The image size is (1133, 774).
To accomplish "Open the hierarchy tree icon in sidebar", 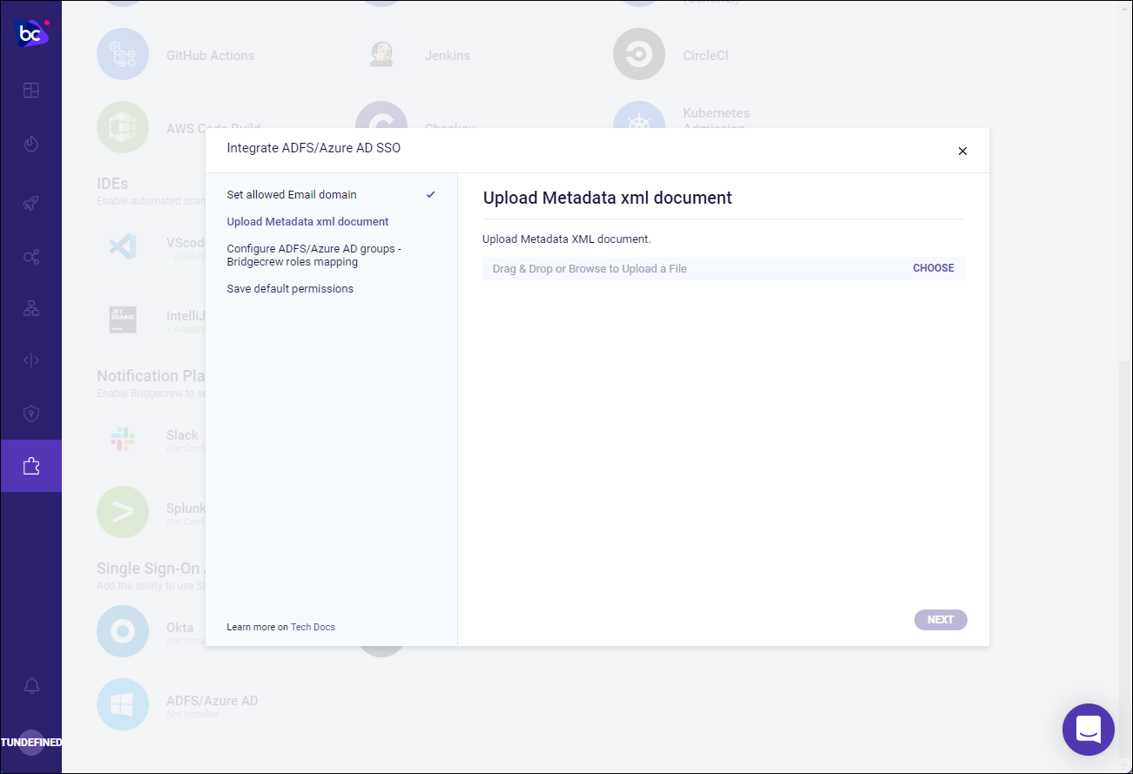I will click(x=31, y=308).
